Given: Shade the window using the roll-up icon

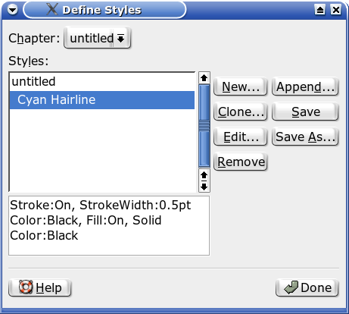Looking at the screenshot, I should click(x=319, y=10).
